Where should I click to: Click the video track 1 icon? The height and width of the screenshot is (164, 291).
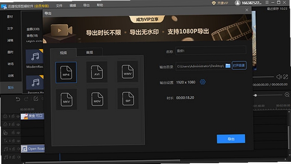click(x=5, y=116)
